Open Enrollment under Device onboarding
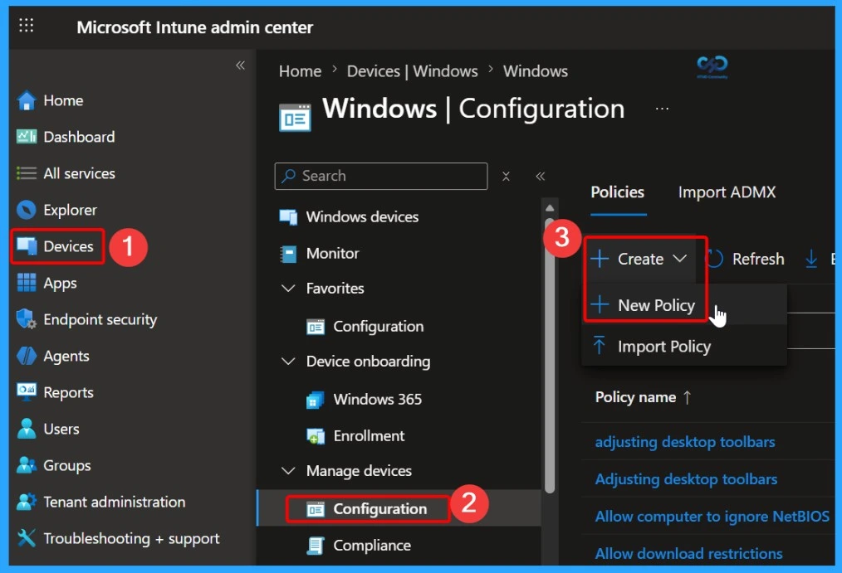Image resolution: width=842 pixels, height=573 pixels. (x=369, y=435)
